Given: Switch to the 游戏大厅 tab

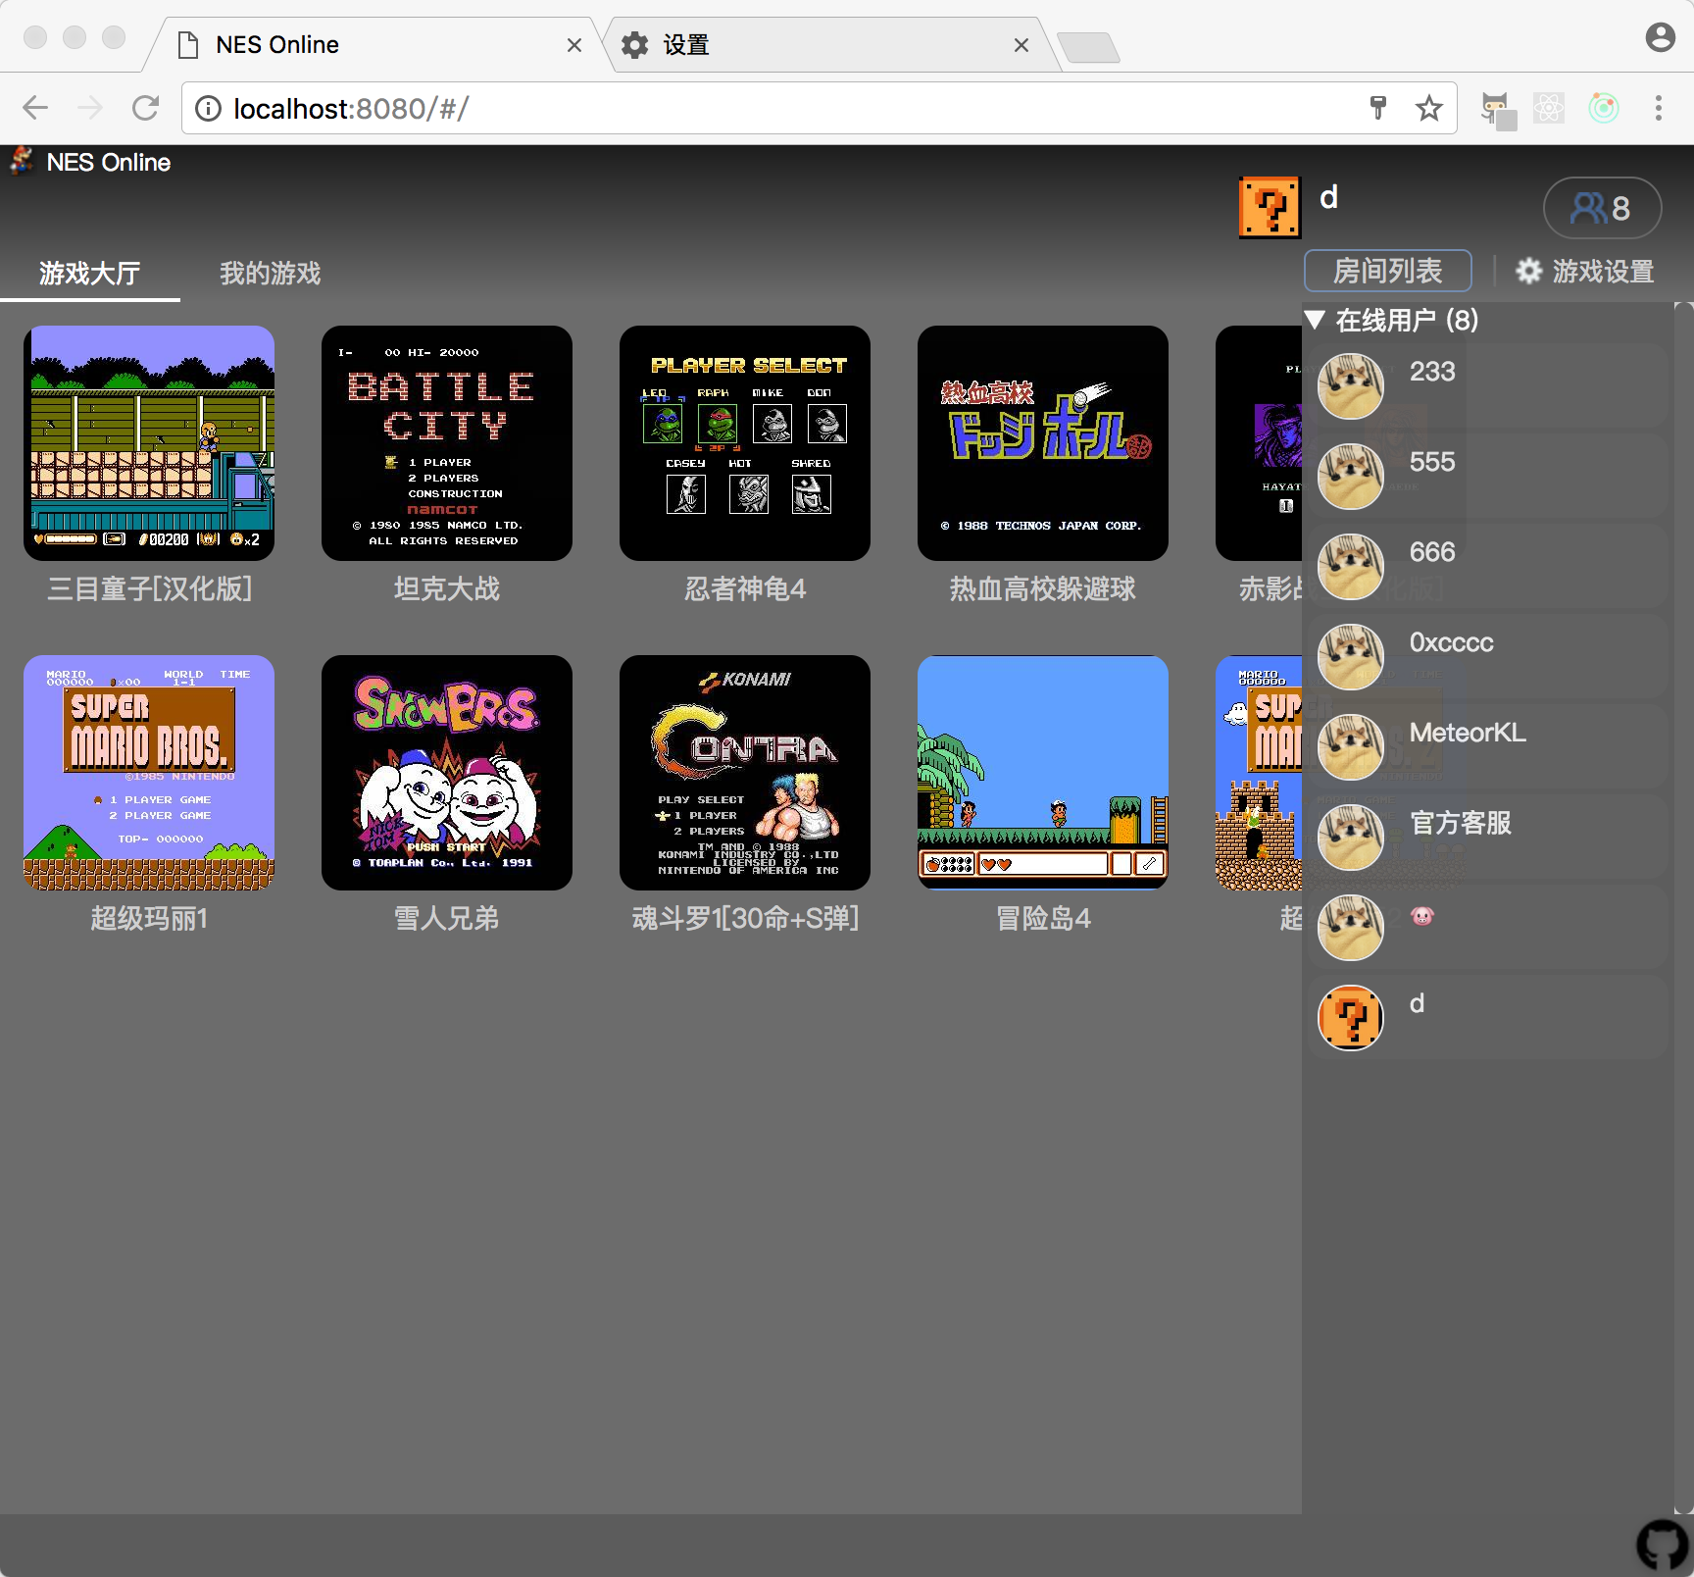Looking at the screenshot, I should pyautogui.click(x=90, y=273).
